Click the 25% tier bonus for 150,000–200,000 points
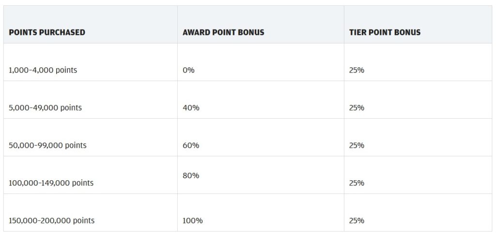496x234 pixels. pos(356,221)
